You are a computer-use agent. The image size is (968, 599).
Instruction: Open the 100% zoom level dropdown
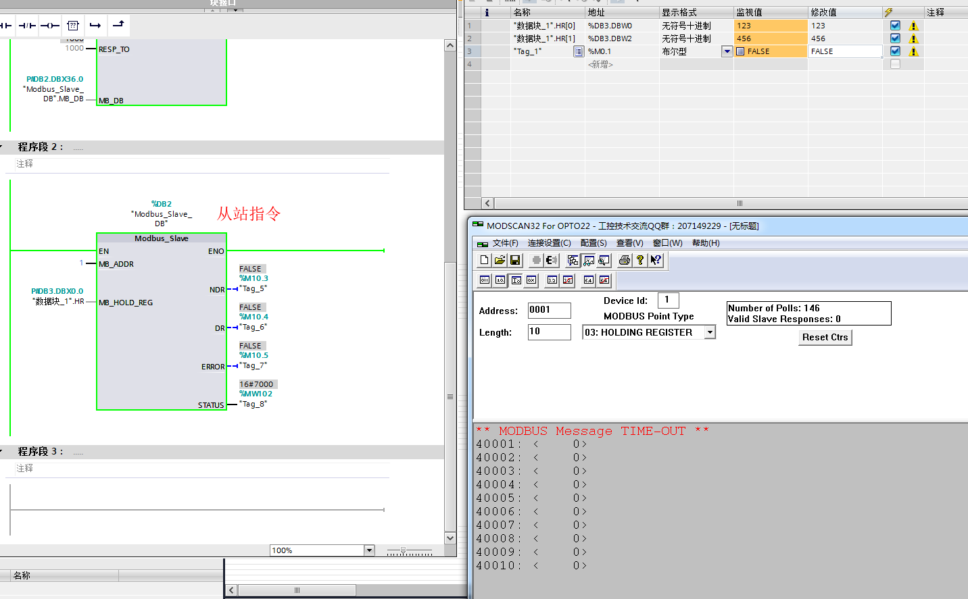[x=369, y=550]
